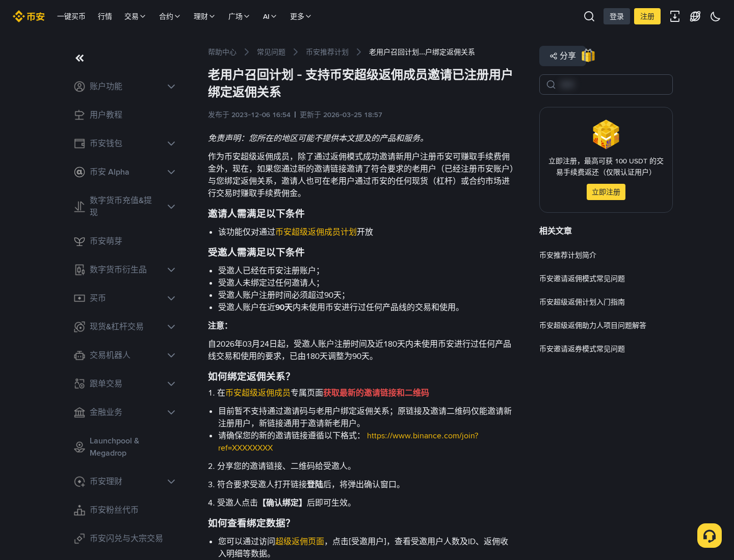The width and height of the screenshot is (734, 560).
Task: Open the language globe icon
Action: pyautogui.click(x=695, y=16)
